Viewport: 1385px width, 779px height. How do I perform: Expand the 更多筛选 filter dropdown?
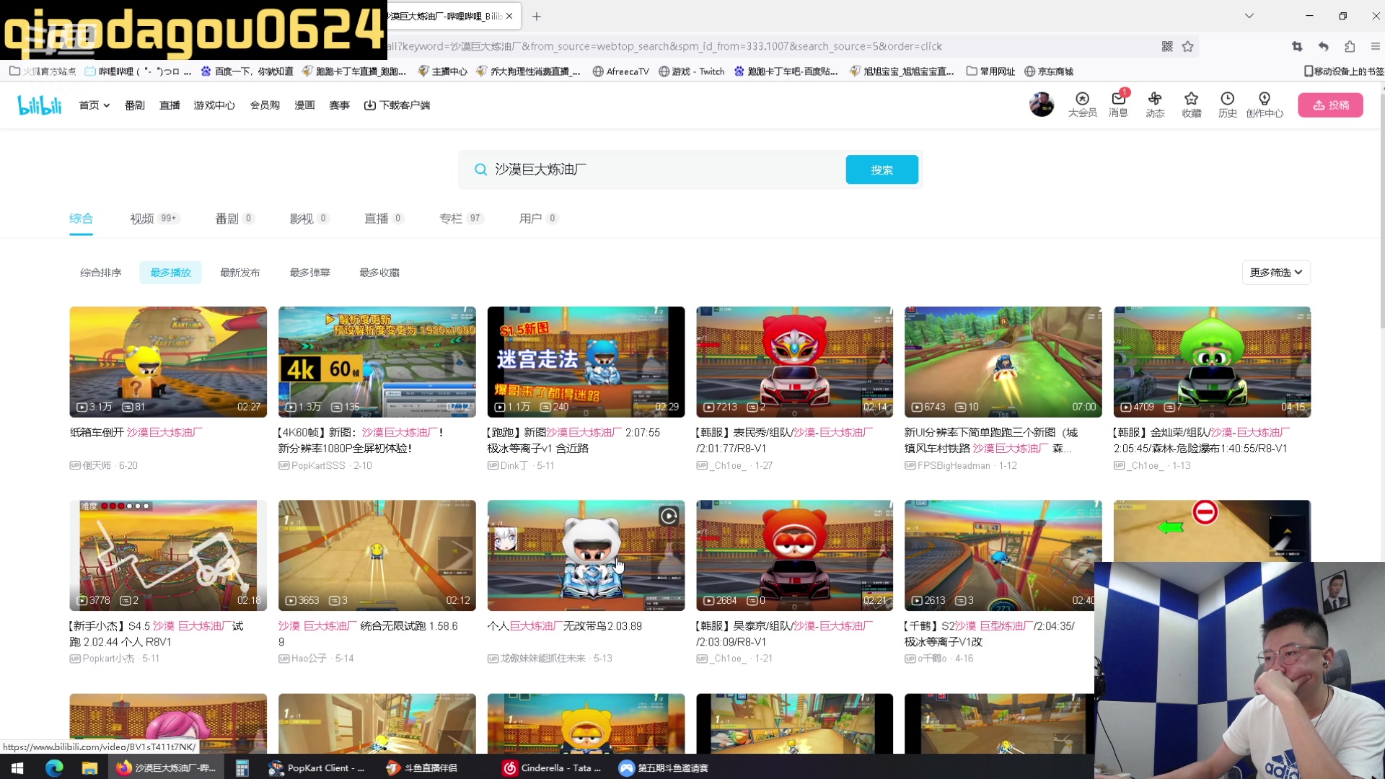1276,273
